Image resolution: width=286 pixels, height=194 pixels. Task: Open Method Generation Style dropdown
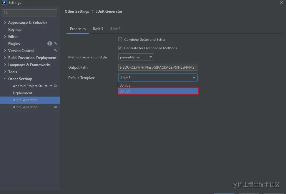tap(136, 57)
